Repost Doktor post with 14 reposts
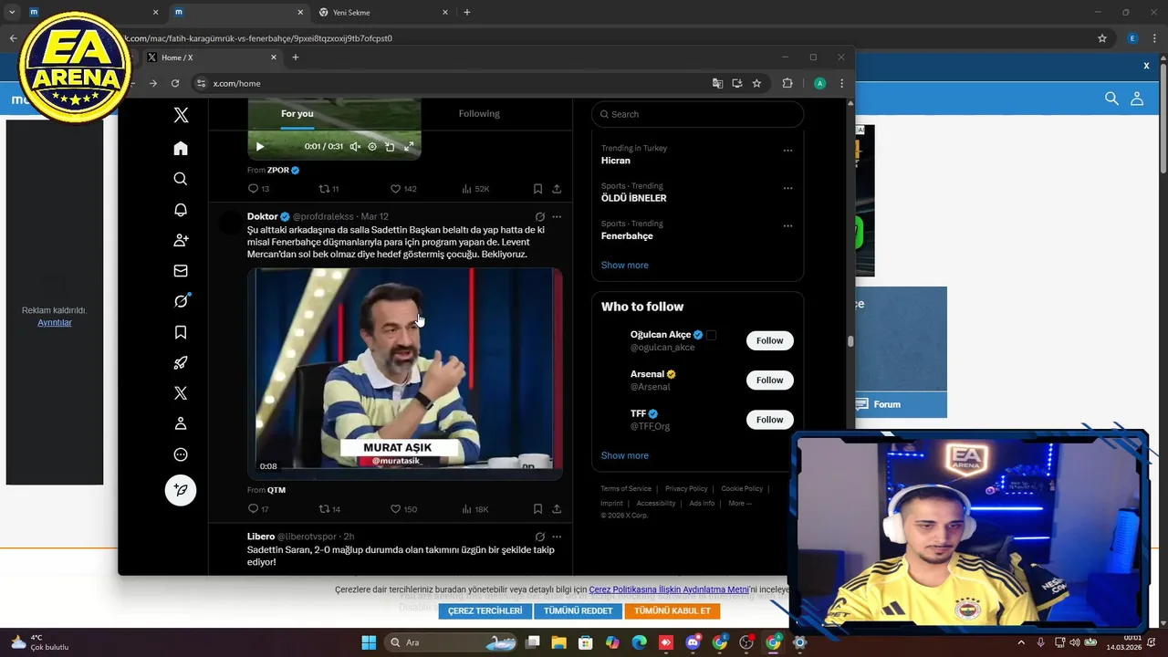 click(x=328, y=509)
